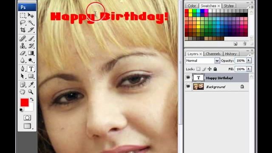Viewport: 272px width, 153px height.
Task: Select the Background layer name
Action: (215, 87)
